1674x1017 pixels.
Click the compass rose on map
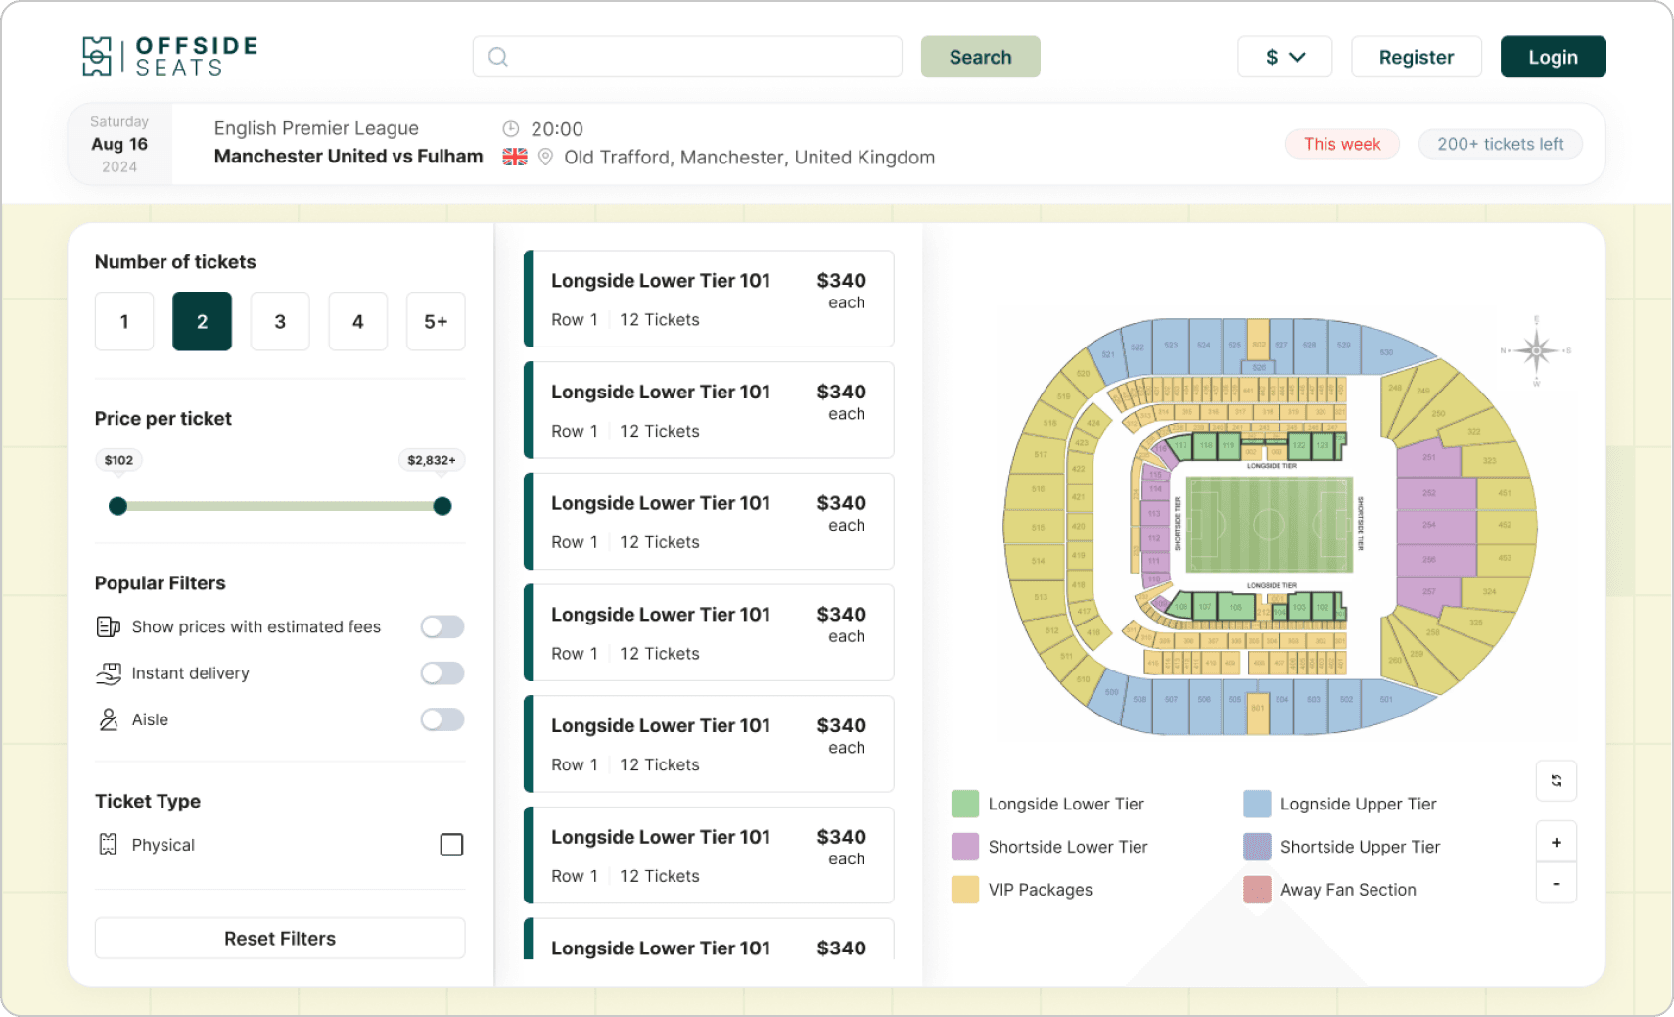pyautogui.click(x=1536, y=350)
